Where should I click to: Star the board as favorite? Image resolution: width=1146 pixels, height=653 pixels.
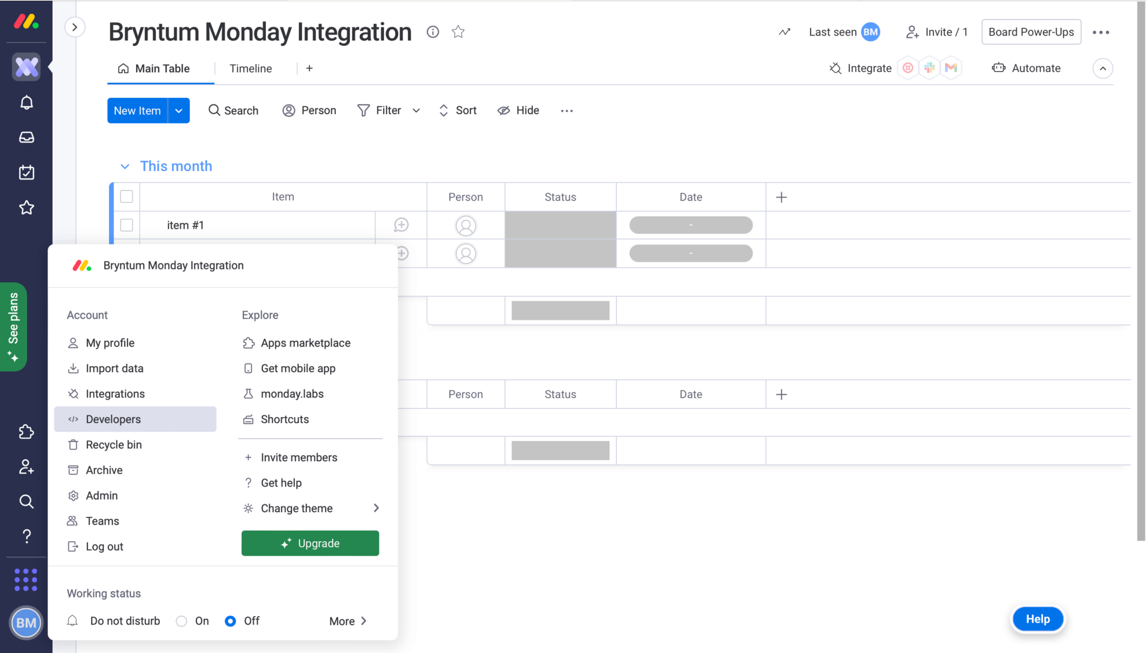coord(458,32)
